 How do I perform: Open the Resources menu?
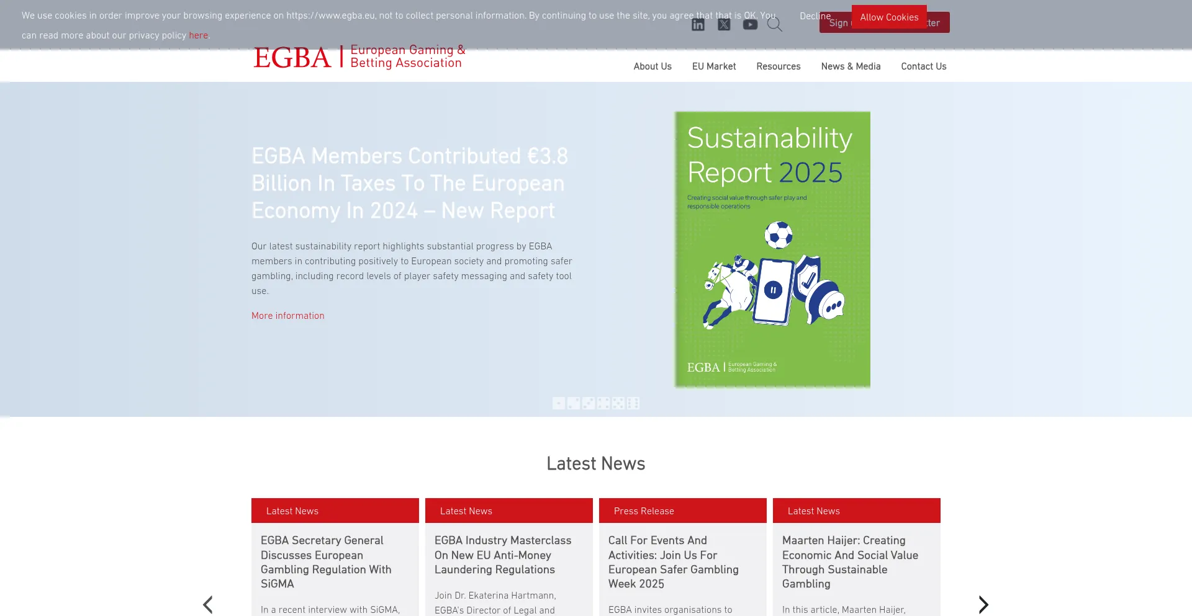[x=779, y=66]
